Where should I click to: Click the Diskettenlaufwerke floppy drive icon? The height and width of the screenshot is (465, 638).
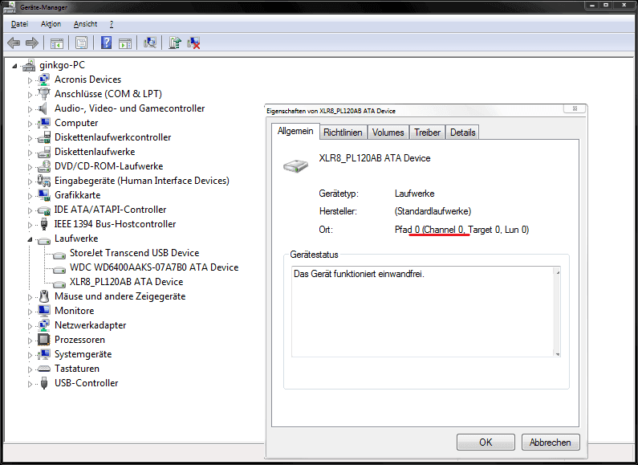[x=43, y=152]
